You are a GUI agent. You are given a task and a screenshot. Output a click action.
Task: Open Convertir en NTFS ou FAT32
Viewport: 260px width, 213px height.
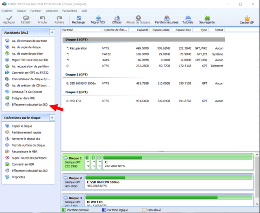pos(30,73)
